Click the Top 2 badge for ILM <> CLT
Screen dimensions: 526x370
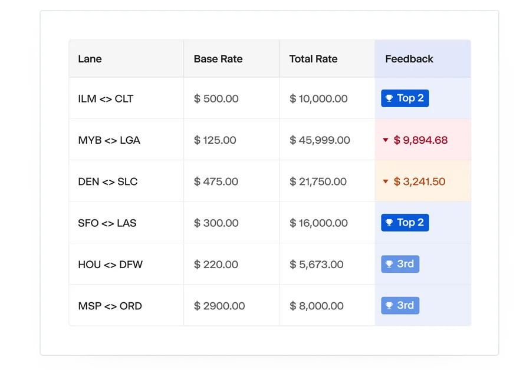pyautogui.click(x=405, y=98)
